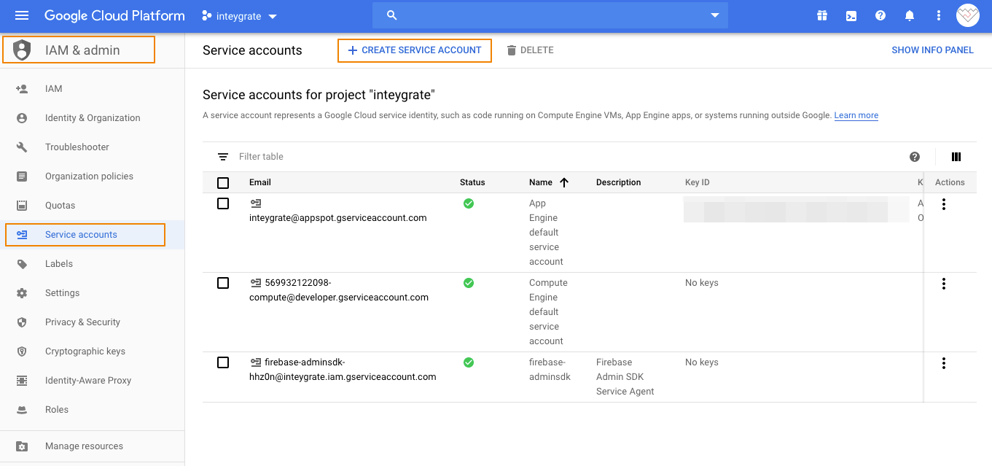Viewport: 992px width, 466px height.
Task: Click the Key ID column header
Action: click(698, 182)
